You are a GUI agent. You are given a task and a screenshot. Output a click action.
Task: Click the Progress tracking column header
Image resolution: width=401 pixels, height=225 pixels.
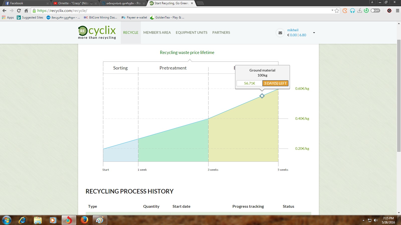(x=248, y=206)
